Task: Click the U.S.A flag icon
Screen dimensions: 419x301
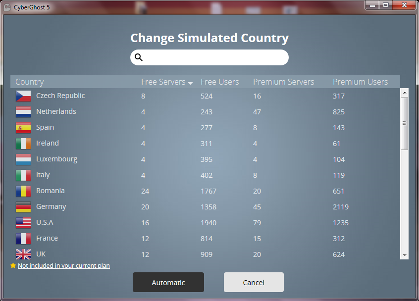Action: coord(23,223)
